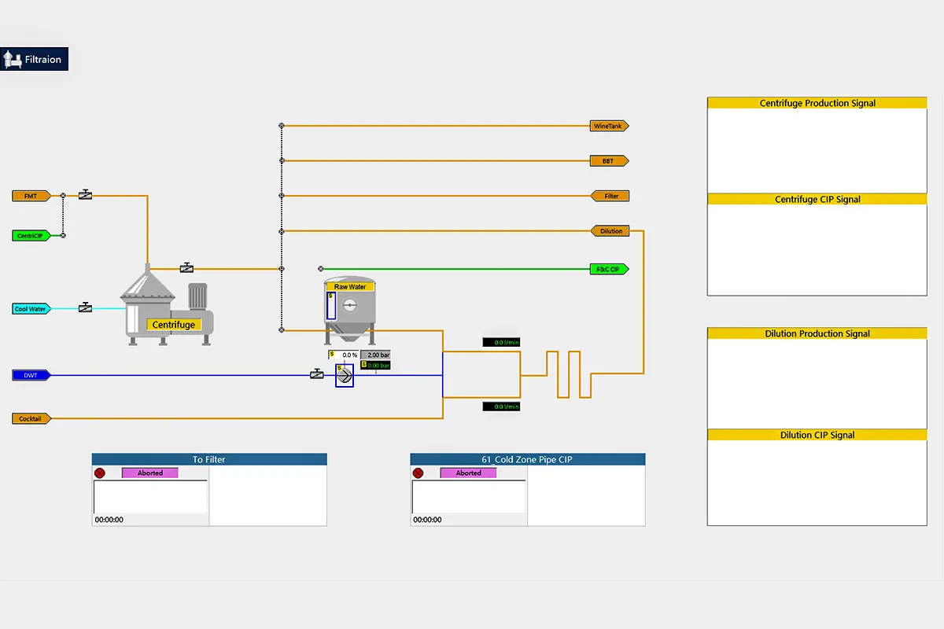The height and width of the screenshot is (629, 944).
Task: Select the Dilution Production Signal header
Action: coord(817,333)
